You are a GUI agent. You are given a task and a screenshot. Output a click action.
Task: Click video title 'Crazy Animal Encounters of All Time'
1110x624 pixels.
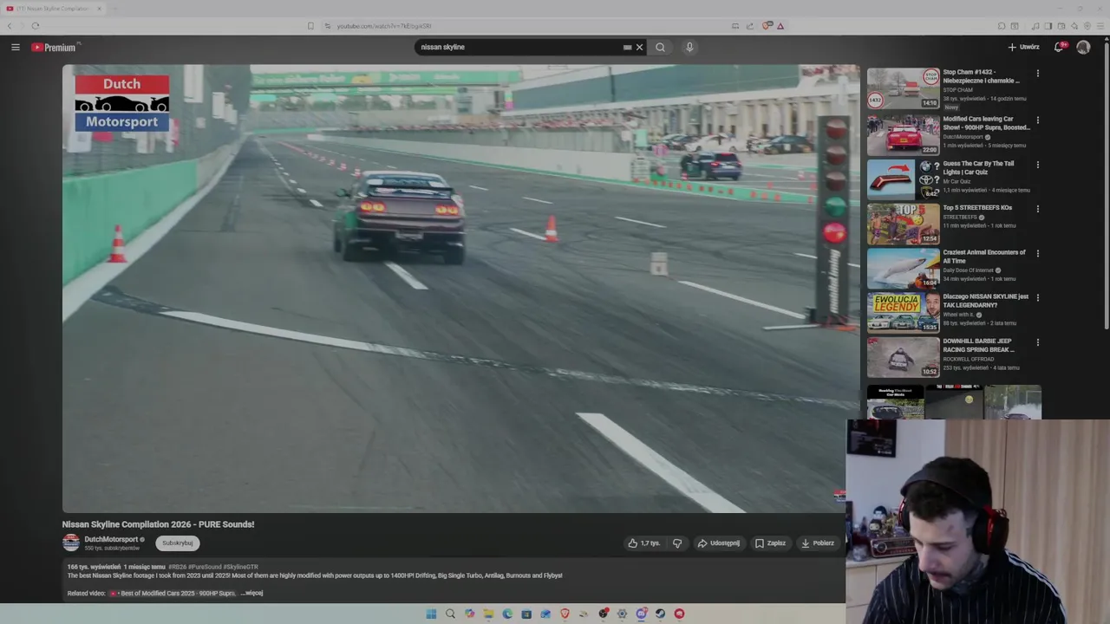[x=984, y=257]
